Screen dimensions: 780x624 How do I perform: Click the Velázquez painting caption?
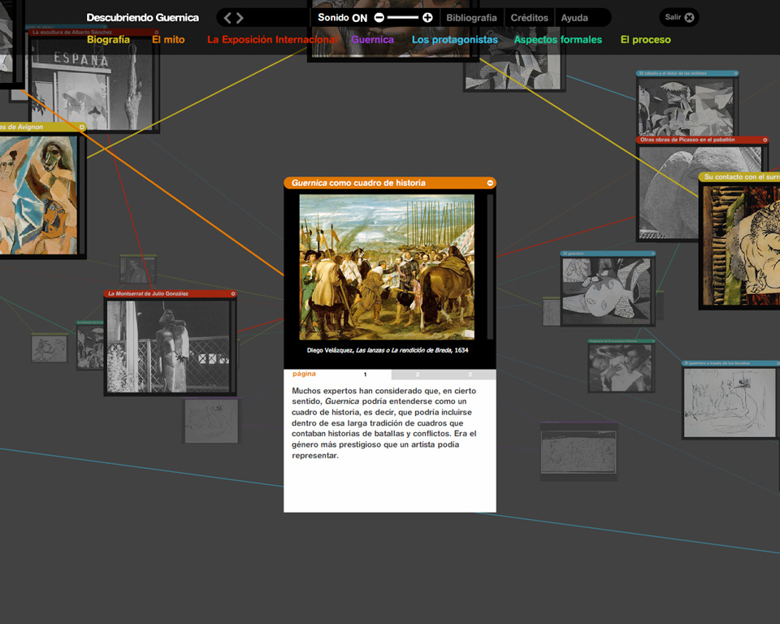[388, 350]
